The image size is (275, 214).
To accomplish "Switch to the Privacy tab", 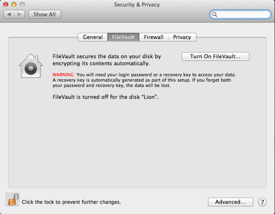I will [x=182, y=37].
